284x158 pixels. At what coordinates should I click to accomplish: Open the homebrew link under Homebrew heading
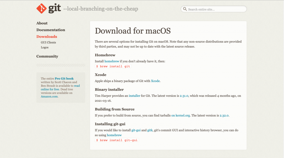click(112, 61)
